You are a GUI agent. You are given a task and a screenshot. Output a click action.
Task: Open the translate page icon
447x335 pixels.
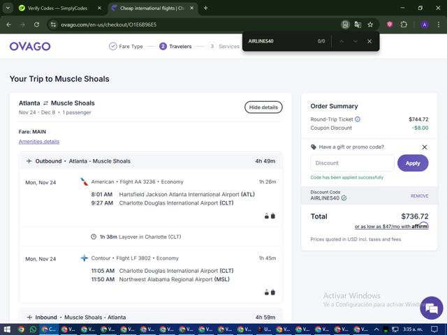358,25
